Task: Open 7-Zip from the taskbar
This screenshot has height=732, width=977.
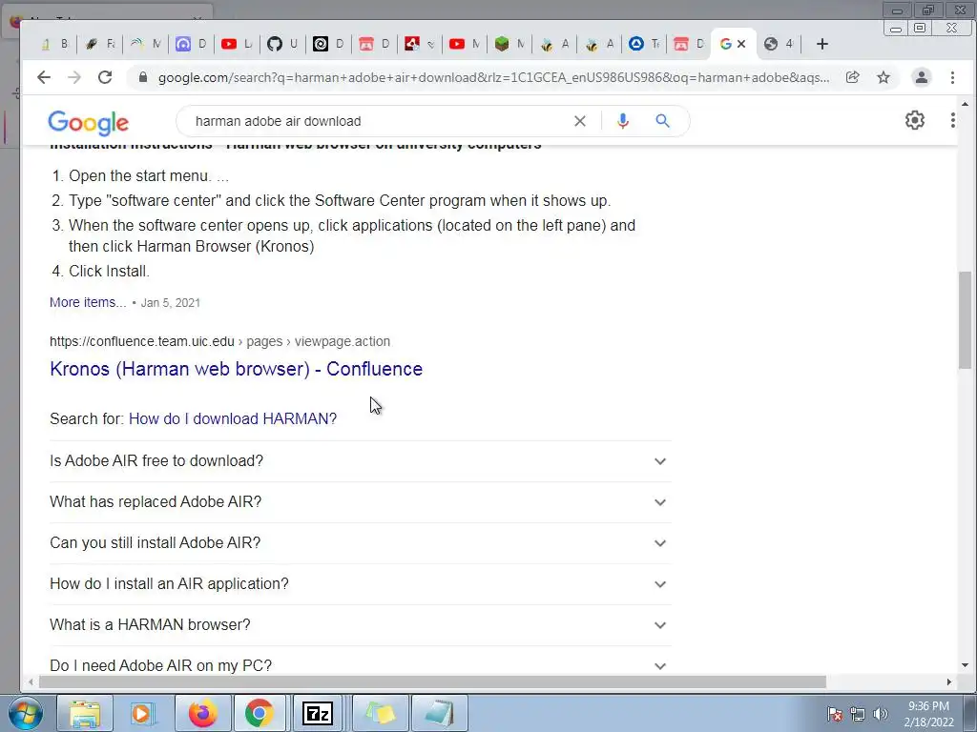Action: coord(317,713)
